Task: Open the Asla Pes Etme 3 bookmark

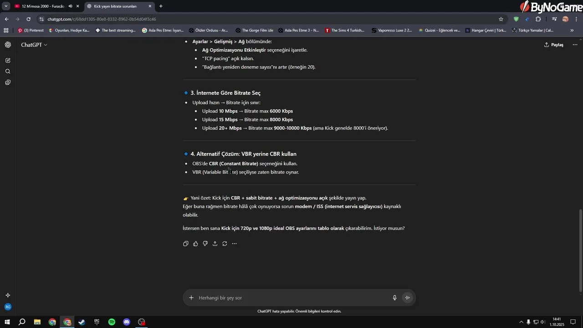Action: [298, 30]
